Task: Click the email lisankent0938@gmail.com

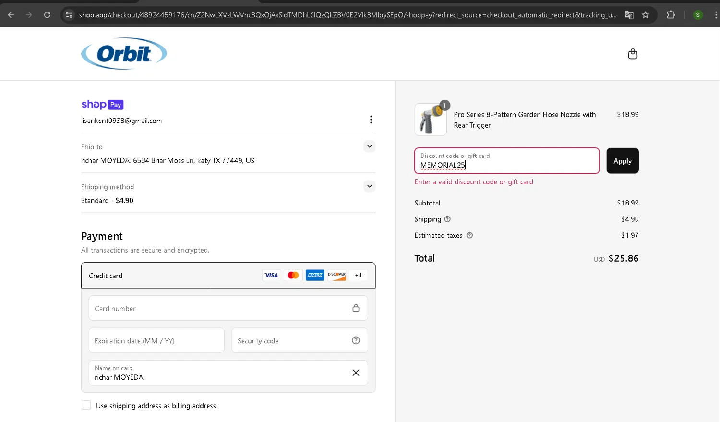Action: [x=121, y=121]
